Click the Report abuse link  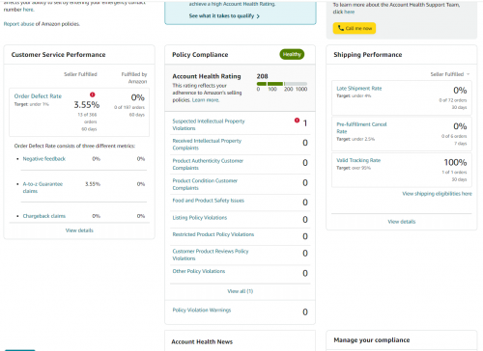pyautogui.click(x=18, y=24)
